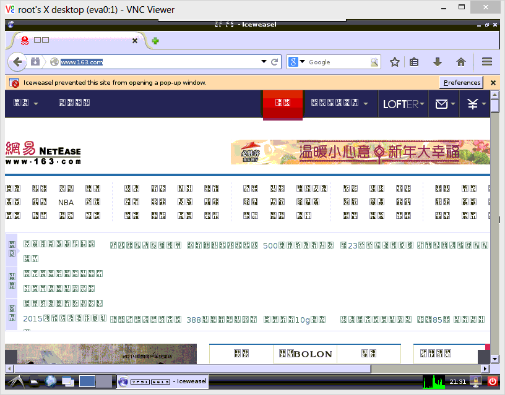505x395 pixels.
Task: Go to the browser home page icon
Action: click(460, 62)
